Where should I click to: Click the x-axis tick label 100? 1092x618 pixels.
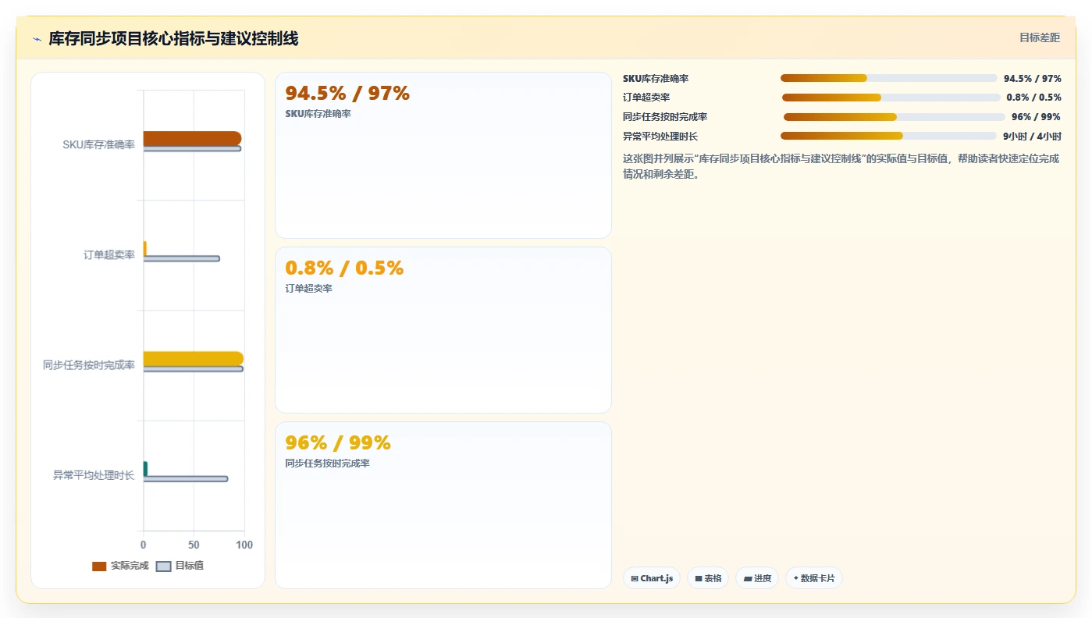[x=244, y=545]
